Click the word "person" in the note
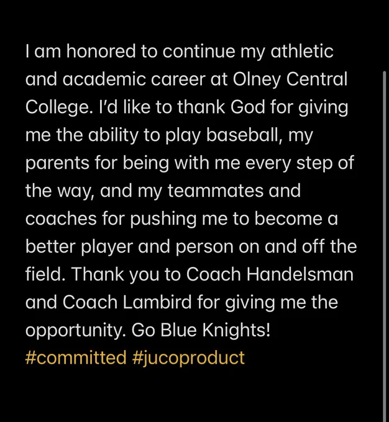 204,247
